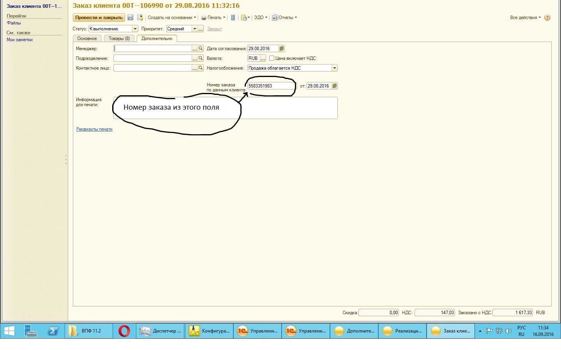Image resolution: width=561 pixels, height=350 pixels.
Task: Open the Все действия menu
Action: point(525,17)
